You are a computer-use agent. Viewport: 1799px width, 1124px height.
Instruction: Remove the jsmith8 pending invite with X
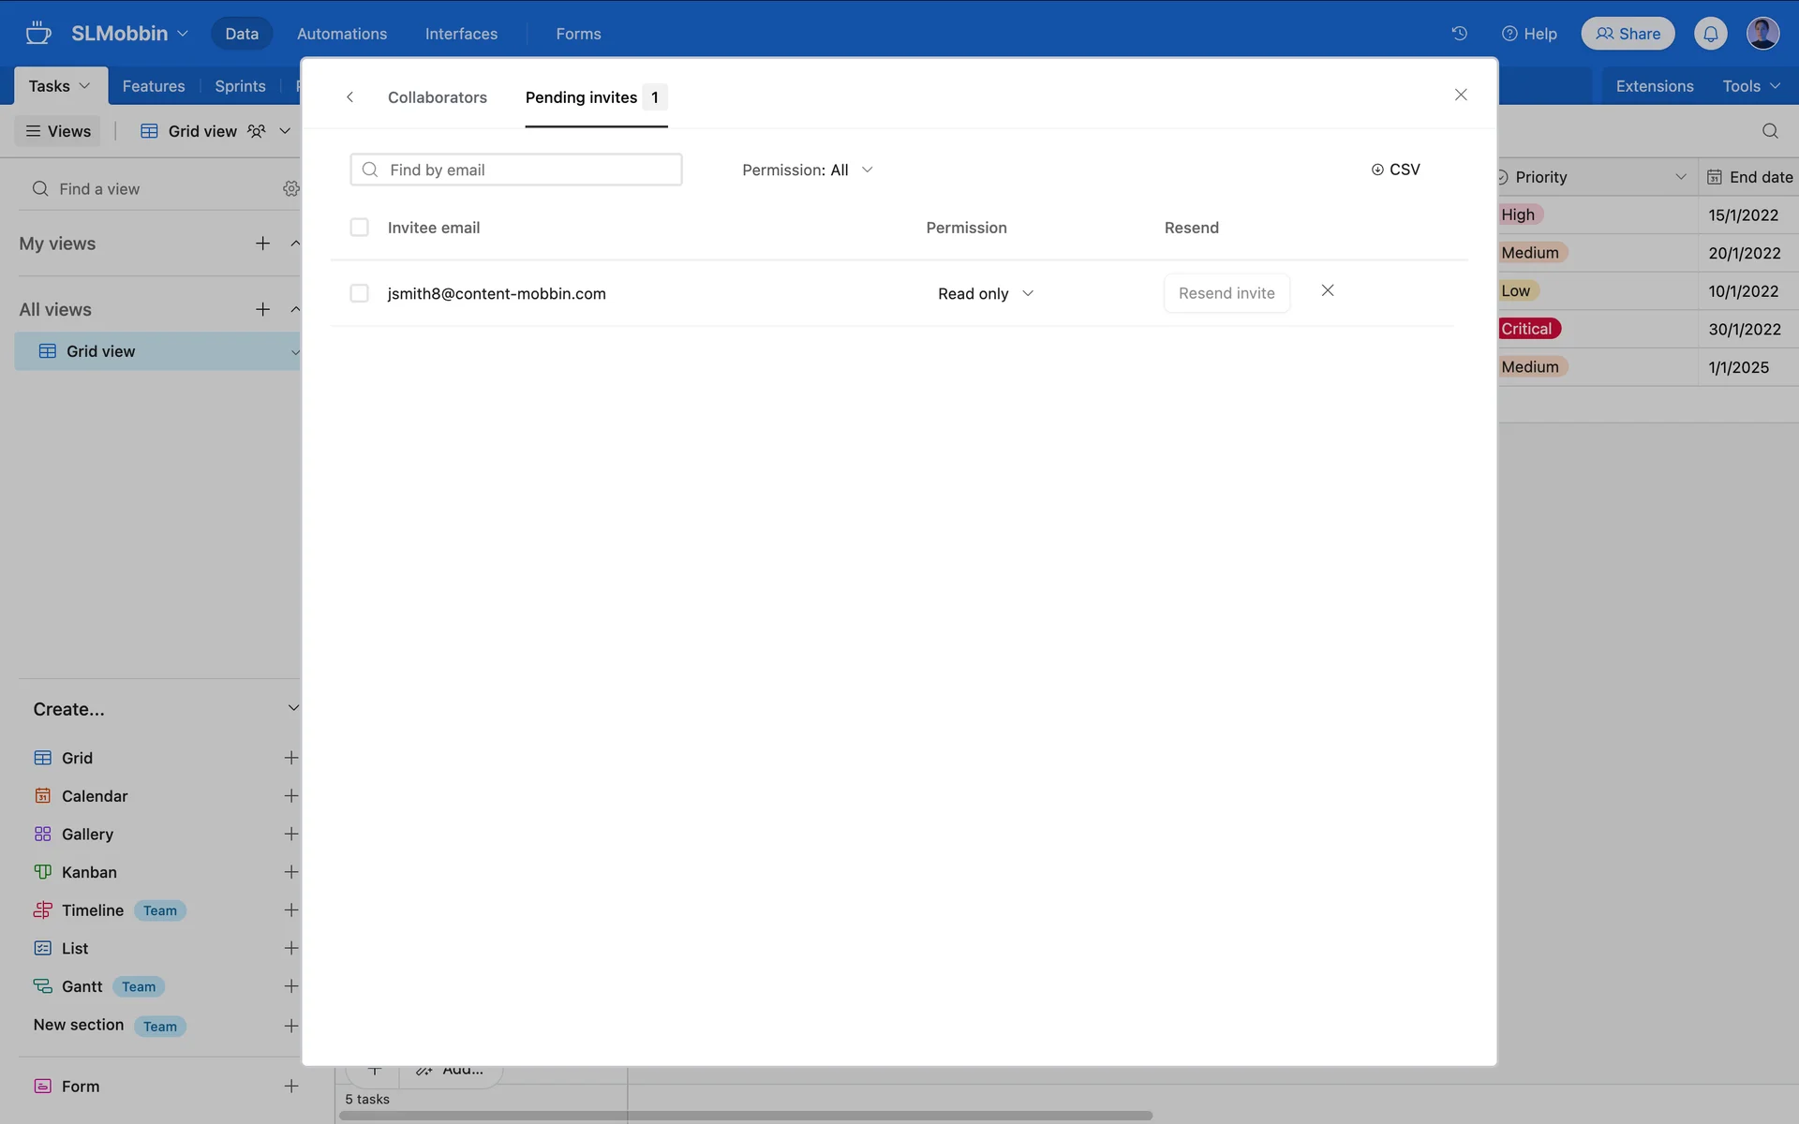[1327, 290]
